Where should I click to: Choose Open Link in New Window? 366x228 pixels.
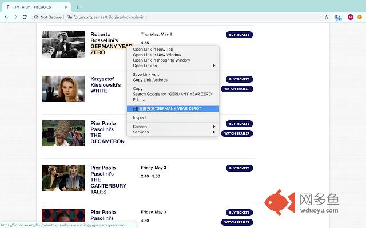click(173, 55)
